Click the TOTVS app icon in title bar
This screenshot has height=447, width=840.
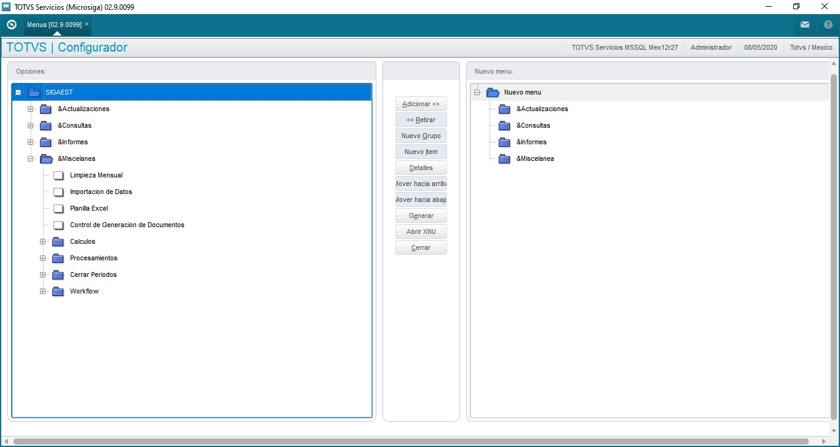(x=6, y=7)
